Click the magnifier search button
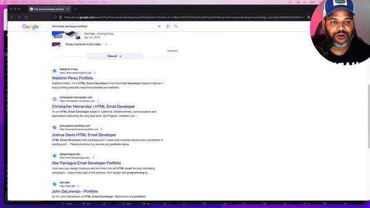The height and width of the screenshot is (208, 370). click(176, 27)
